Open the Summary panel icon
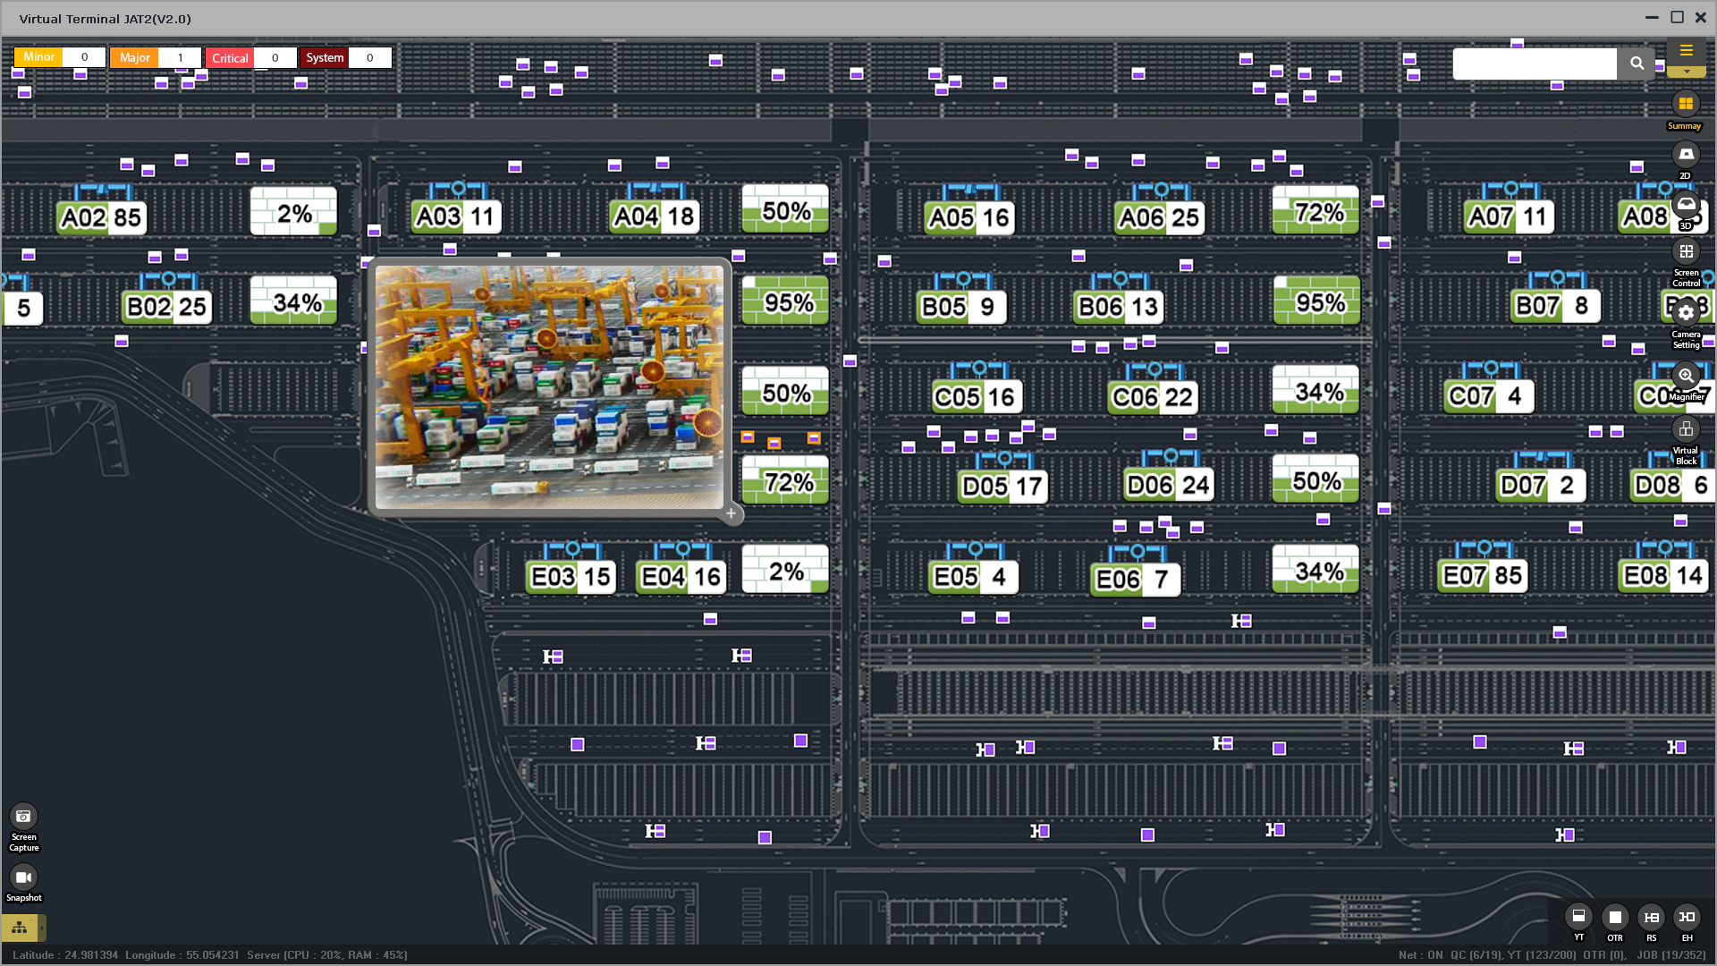The width and height of the screenshot is (1717, 966). point(1685,105)
